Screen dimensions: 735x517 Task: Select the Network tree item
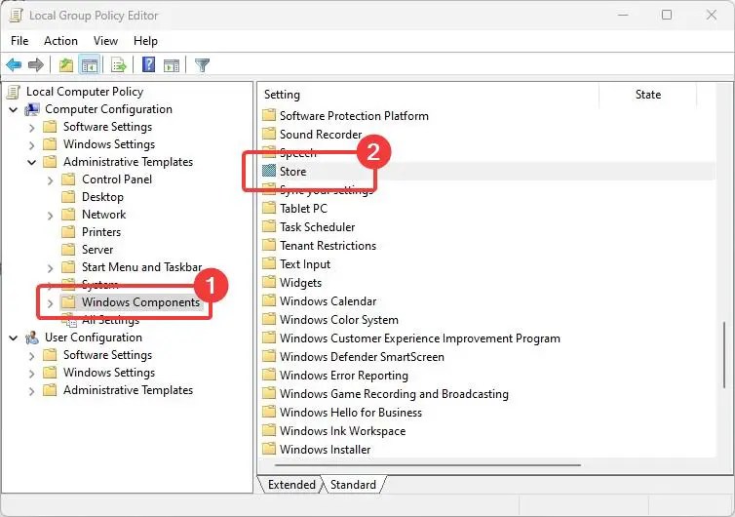click(104, 215)
